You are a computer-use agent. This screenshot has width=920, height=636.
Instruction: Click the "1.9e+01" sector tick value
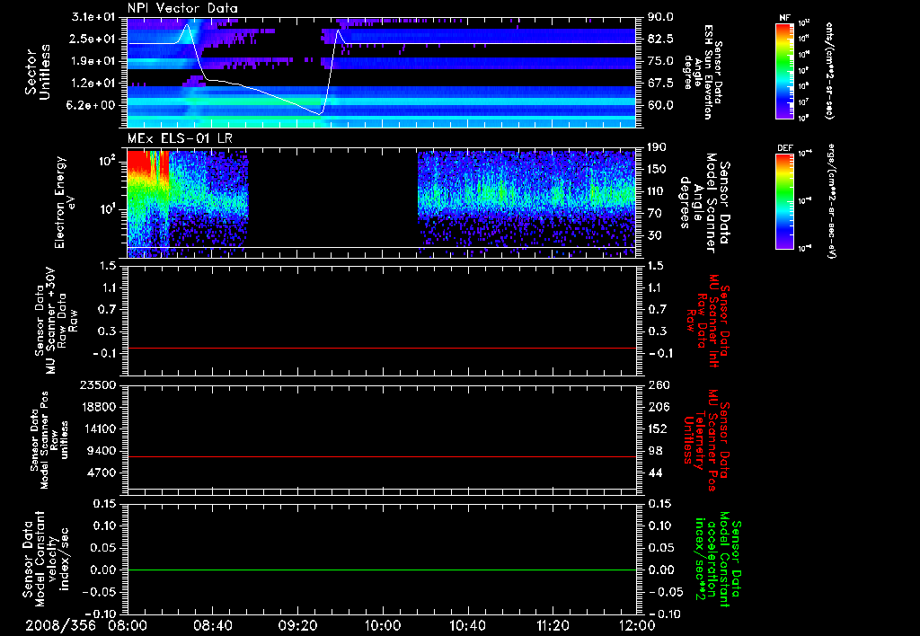(x=93, y=61)
